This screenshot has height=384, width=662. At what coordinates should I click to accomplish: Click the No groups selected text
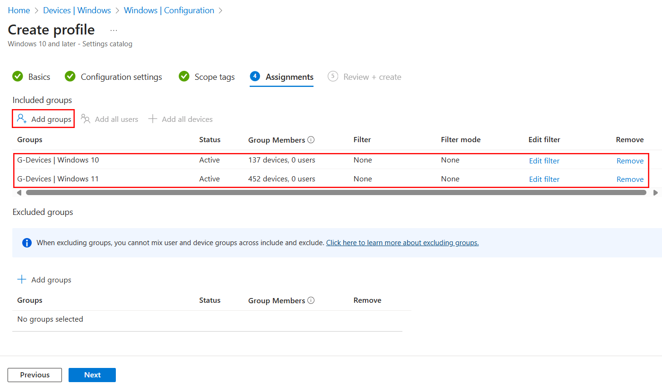[x=50, y=319]
